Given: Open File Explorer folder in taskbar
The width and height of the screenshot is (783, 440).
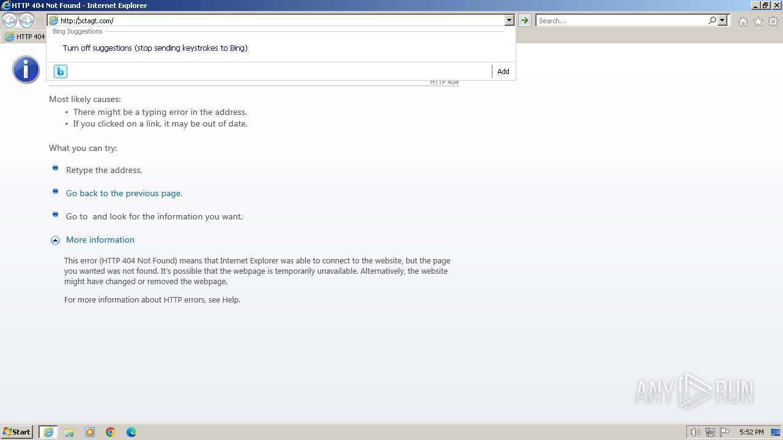Looking at the screenshot, I should click(x=69, y=432).
